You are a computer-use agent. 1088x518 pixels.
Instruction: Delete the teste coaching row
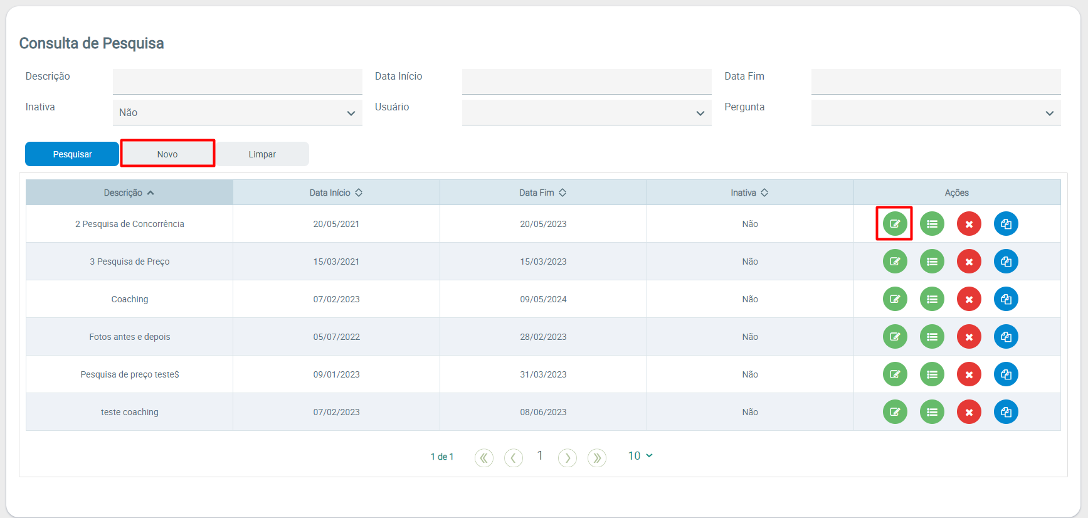(969, 412)
